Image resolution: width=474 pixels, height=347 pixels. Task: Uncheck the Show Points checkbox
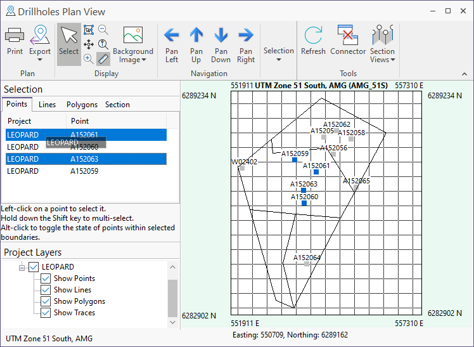(46, 278)
